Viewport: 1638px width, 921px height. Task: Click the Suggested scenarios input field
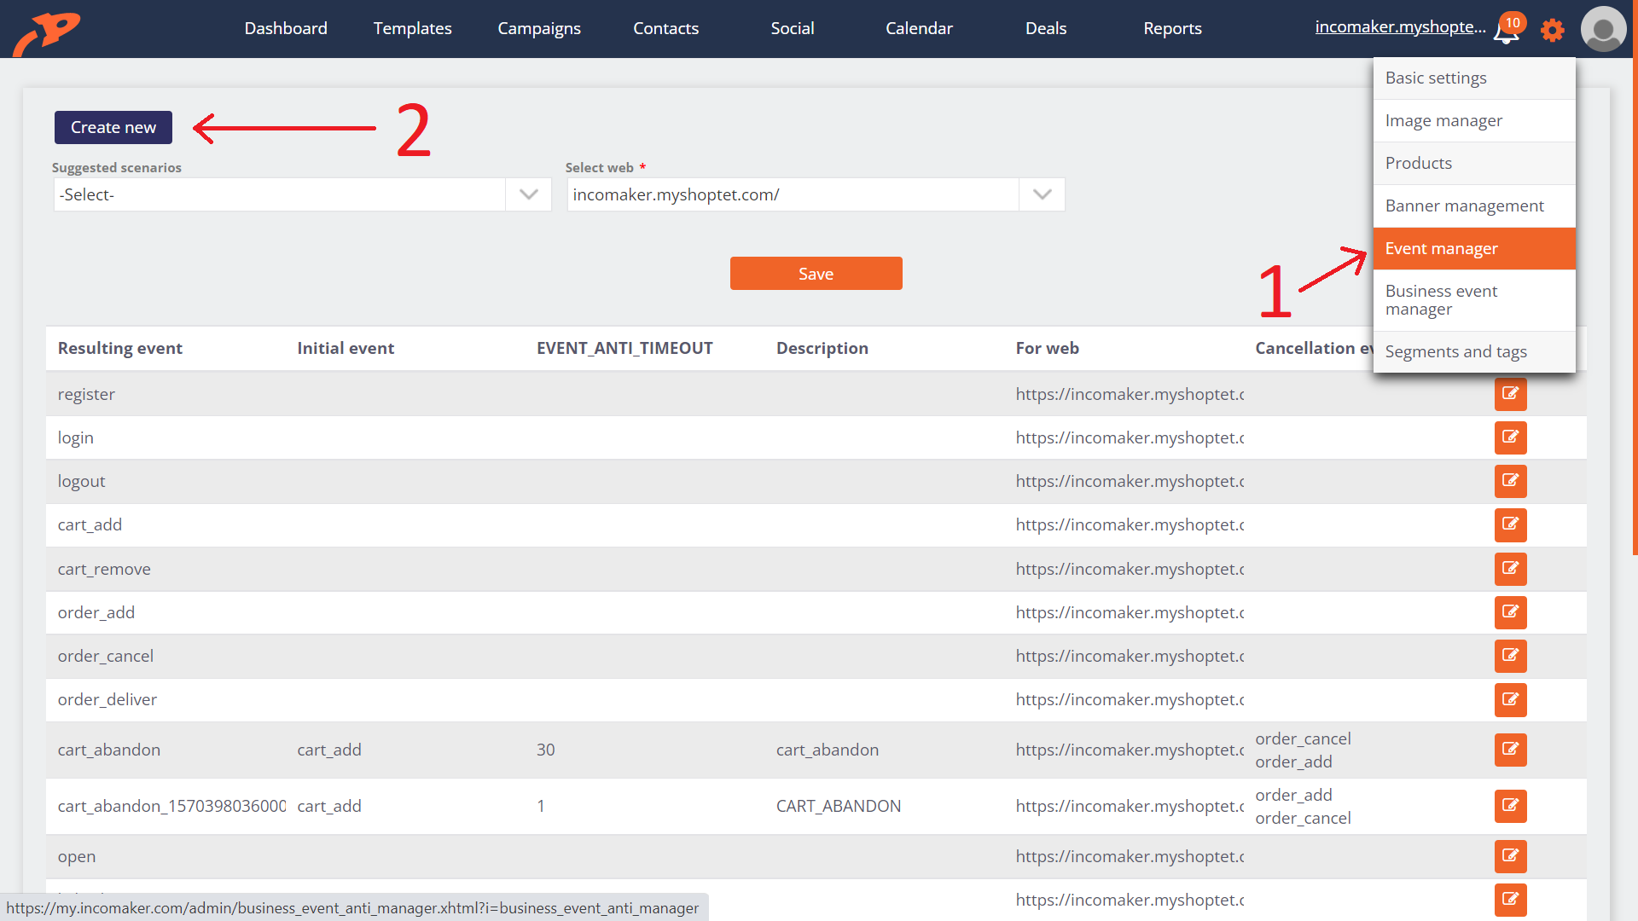pyautogui.click(x=298, y=194)
